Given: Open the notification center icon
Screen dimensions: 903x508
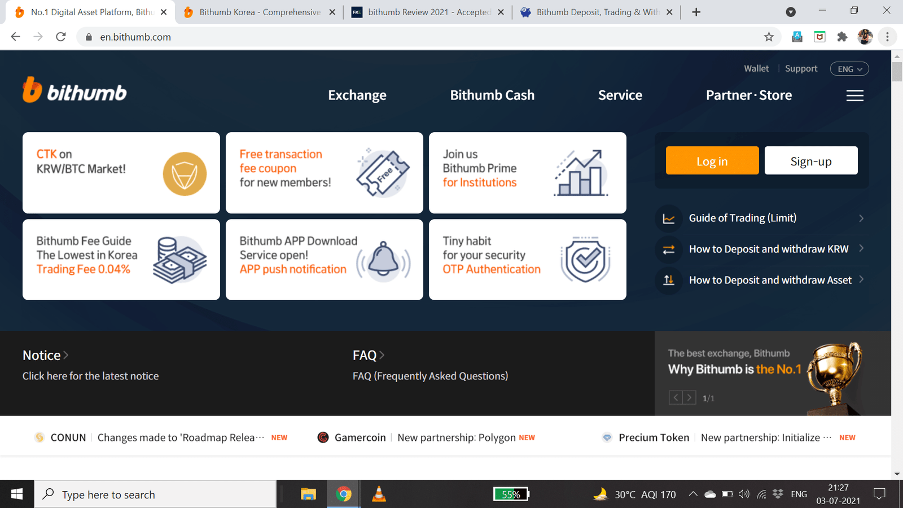Looking at the screenshot, I should pos(879,494).
